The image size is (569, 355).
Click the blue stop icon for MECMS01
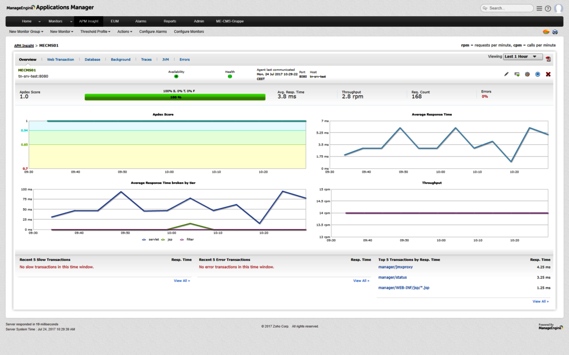(538, 74)
